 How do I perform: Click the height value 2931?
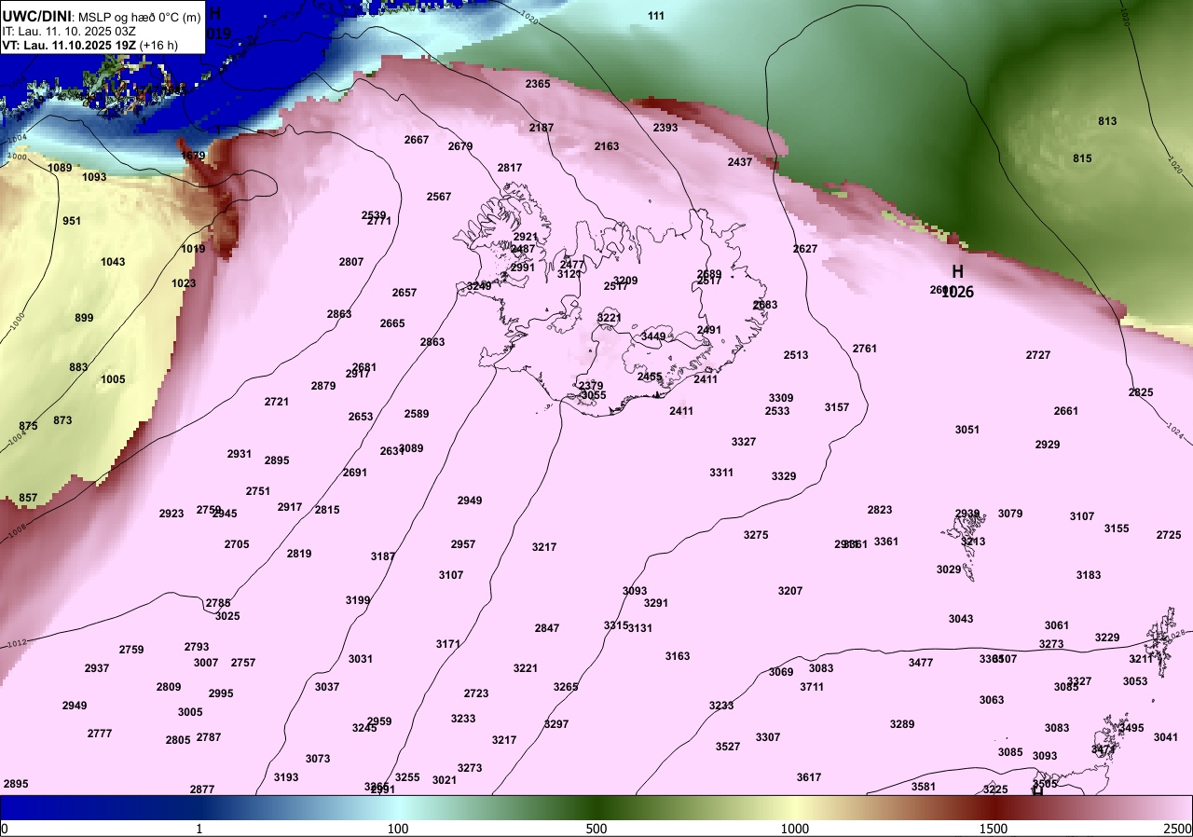coord(240,454)
